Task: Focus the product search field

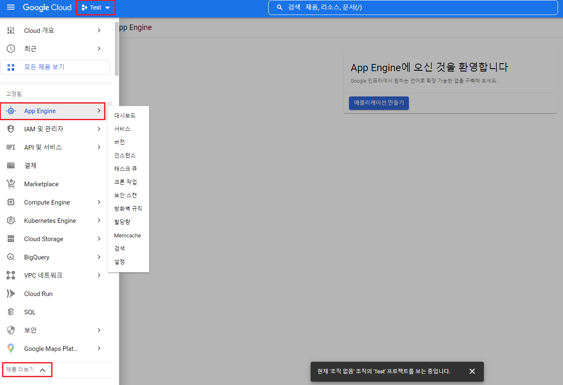Action: [413, 7]
